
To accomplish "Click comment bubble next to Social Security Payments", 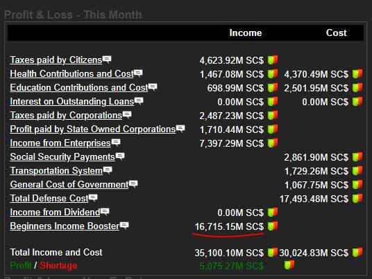I will [x=120, y=156].
